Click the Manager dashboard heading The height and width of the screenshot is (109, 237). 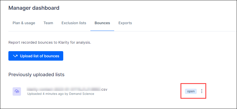[34, 8]
